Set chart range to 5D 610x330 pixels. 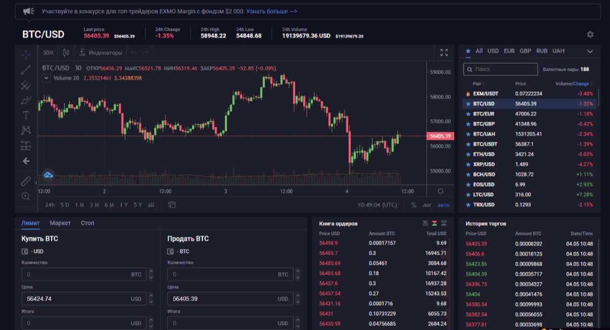(x=65, y=205)
